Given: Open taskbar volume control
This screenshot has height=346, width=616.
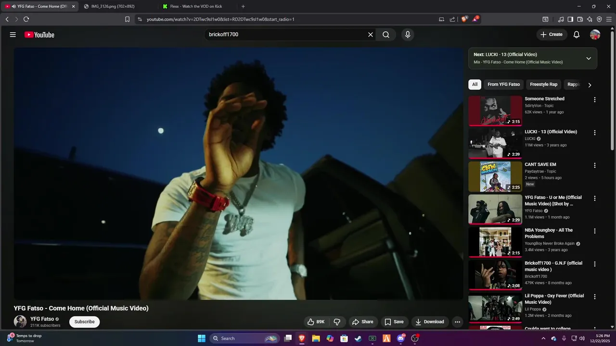Looking at the screenshot, I should pos(582,338).
